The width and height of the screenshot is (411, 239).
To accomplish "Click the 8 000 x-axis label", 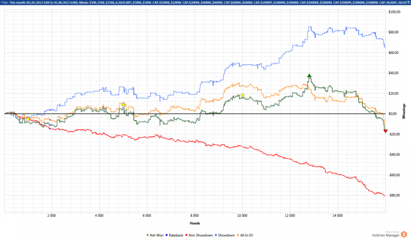I will (x=194, y=216).
